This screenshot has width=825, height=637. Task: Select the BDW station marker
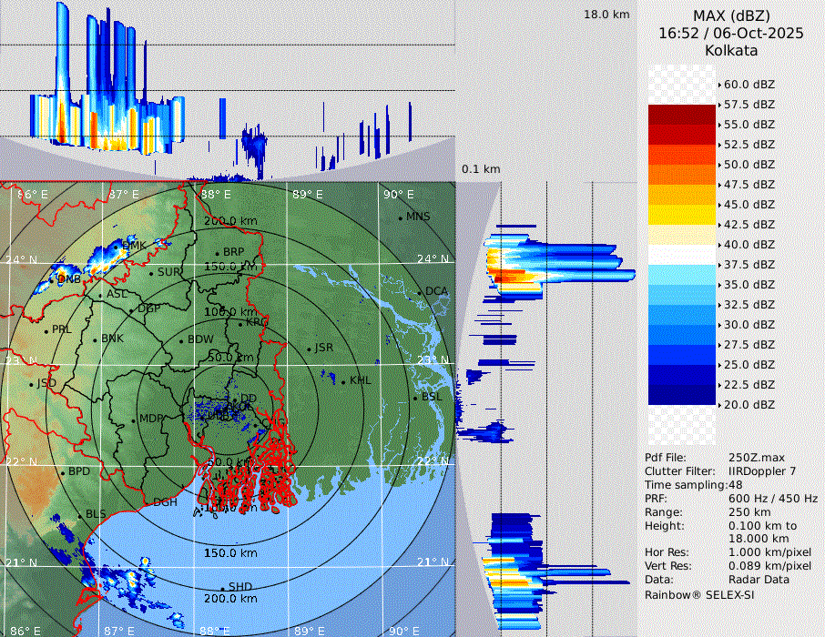(181, 340)
